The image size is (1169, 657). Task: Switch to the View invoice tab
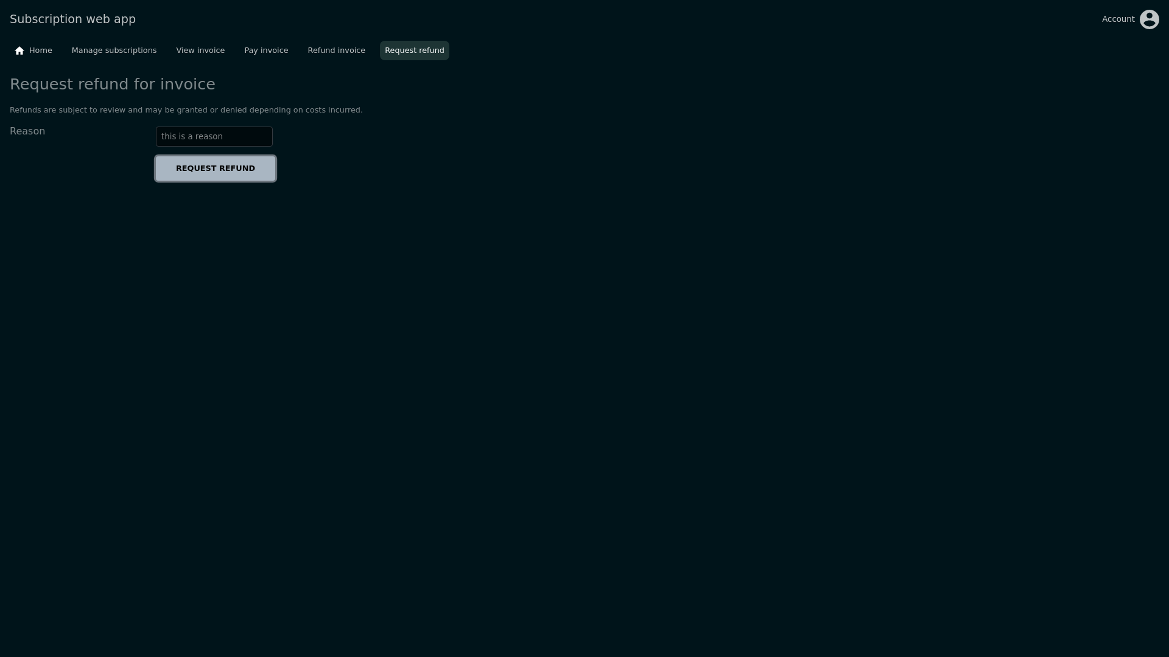(200, 50)
